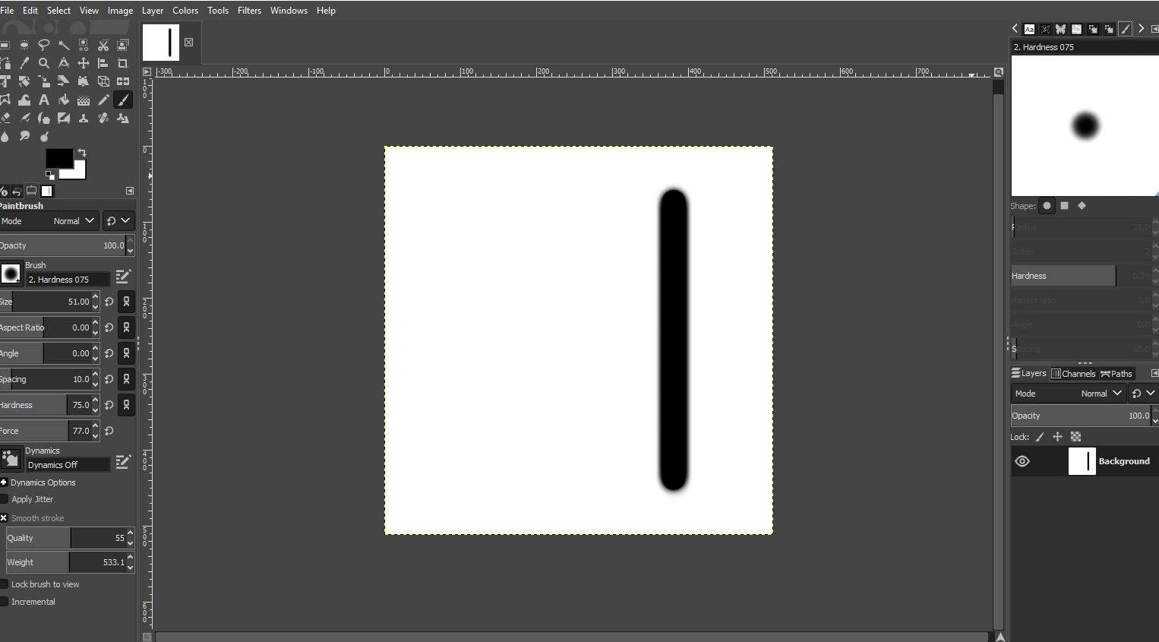Open the brush editor dock configuration menu
The height and width of the screenshot is (642, 1159).
click(x=1154, y=29)
